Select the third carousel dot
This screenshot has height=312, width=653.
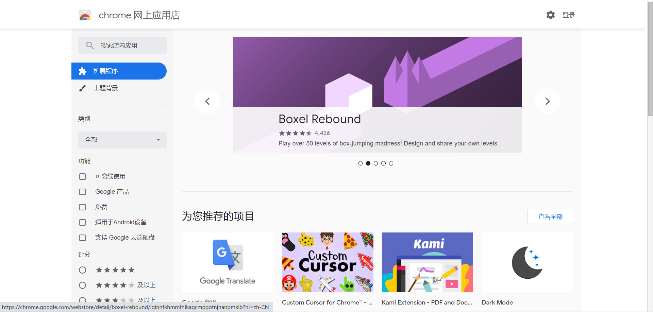[376, 163]
